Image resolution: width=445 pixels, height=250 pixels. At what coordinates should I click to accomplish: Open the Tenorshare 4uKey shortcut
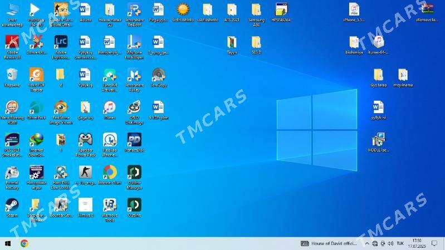click(x=134, y=80)
